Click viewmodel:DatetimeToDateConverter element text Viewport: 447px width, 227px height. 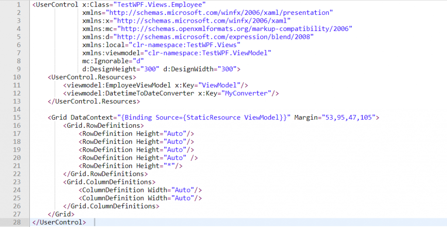pos(131,93)
